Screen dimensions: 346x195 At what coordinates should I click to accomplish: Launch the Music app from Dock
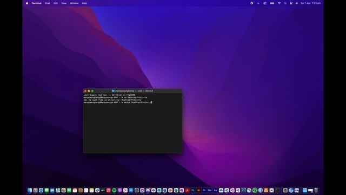109,190
